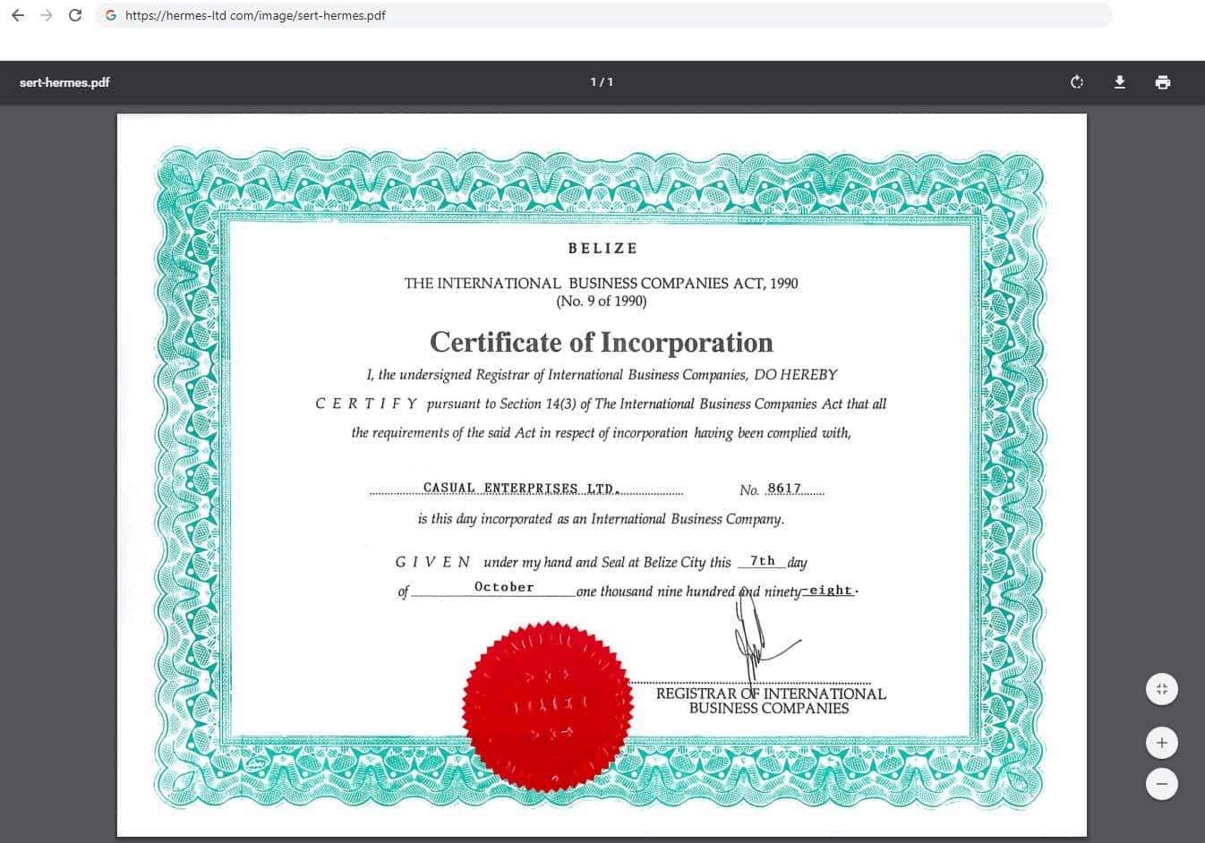Click the sert-hermes.pdf document title

64,82
